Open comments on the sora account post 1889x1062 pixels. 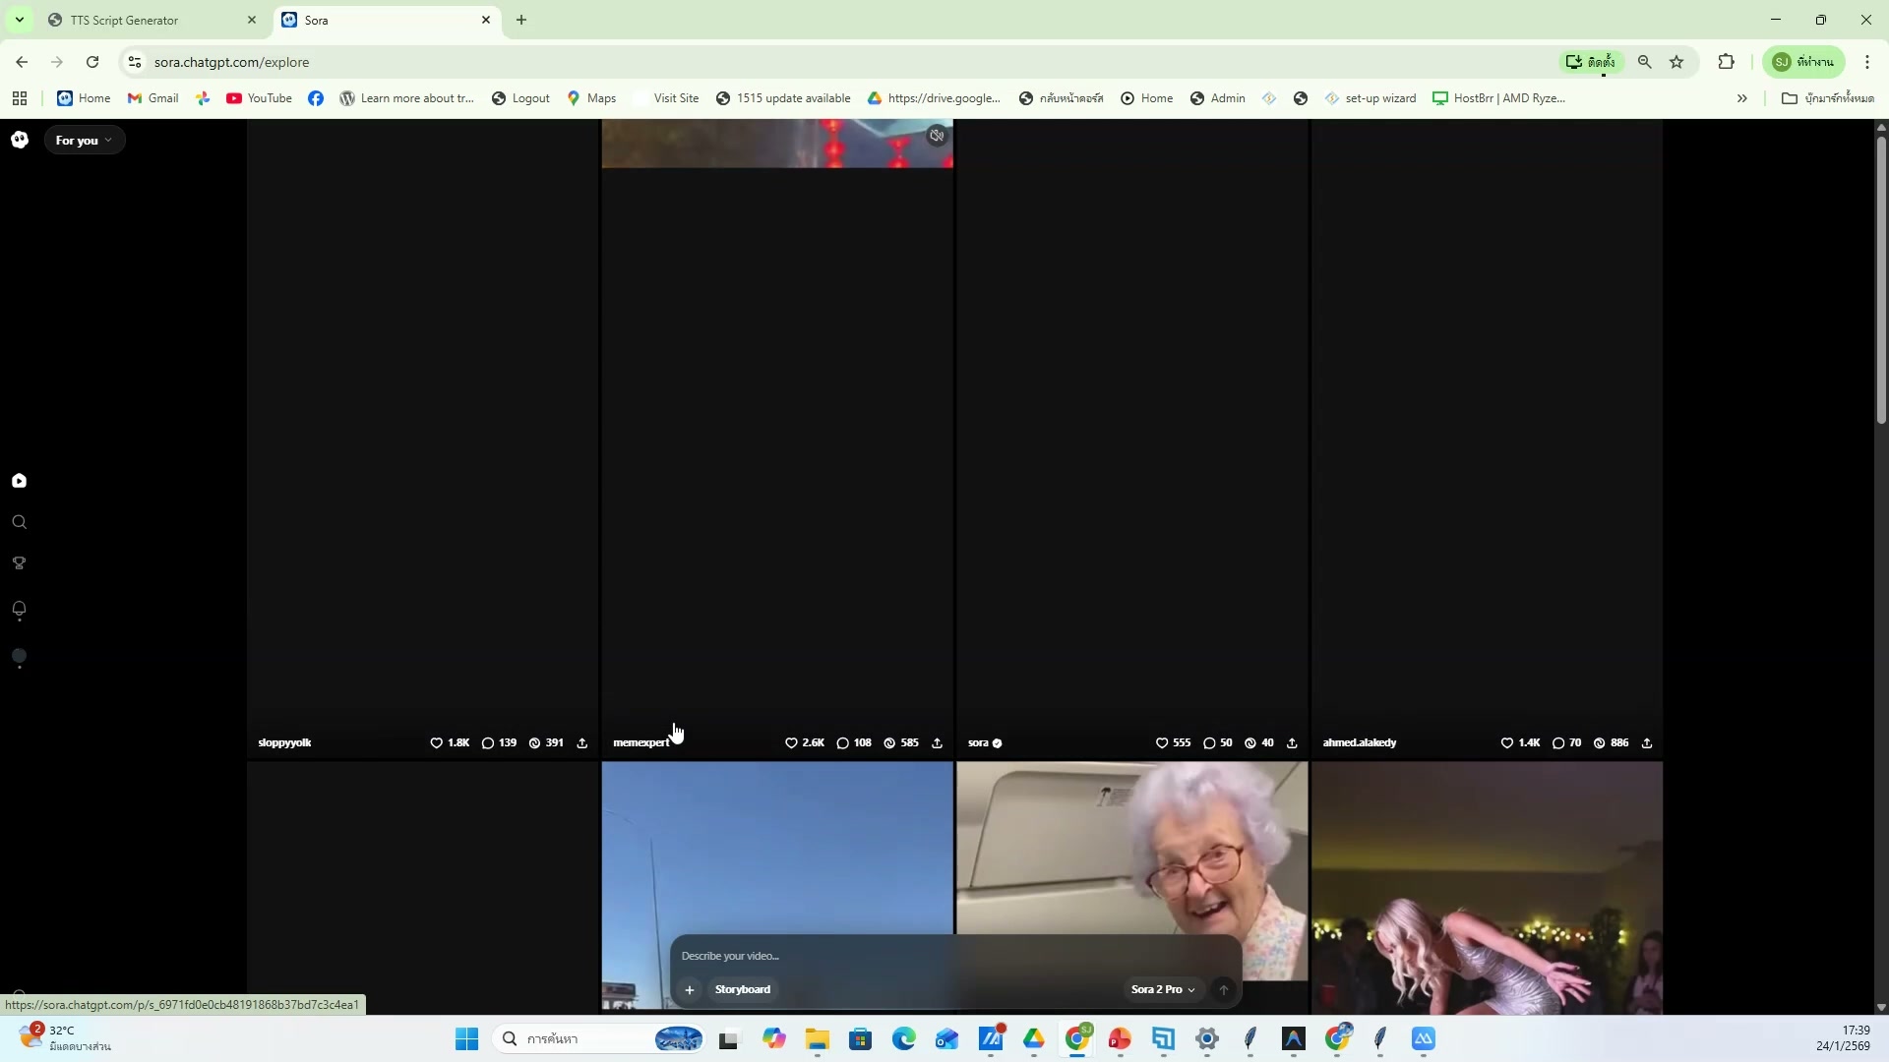(1209, 743)
